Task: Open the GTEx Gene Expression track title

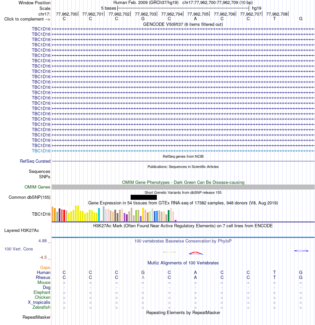Action: (x=183, y=203)
